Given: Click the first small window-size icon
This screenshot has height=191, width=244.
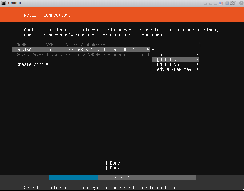Looking at the screenshot, I should point(206,3).
